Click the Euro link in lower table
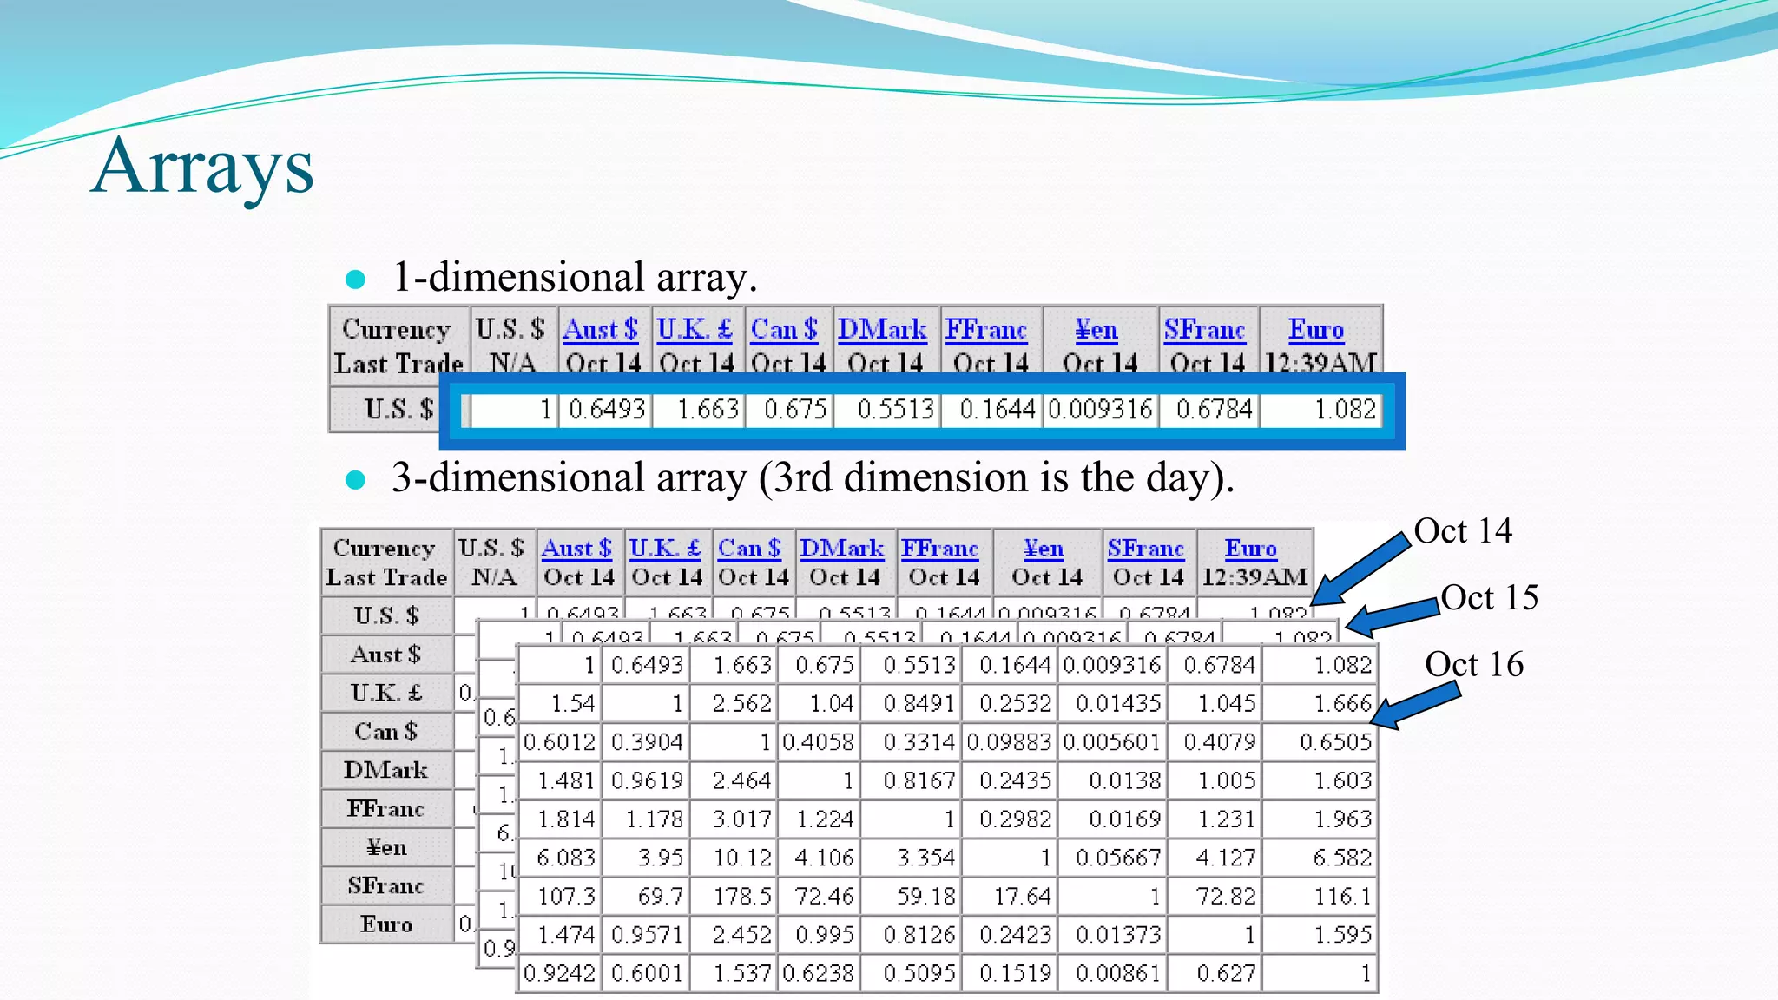 1250,549
